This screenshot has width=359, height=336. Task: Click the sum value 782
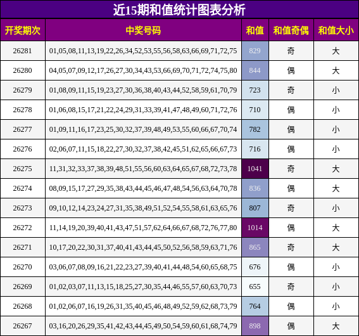click(255, 129)
